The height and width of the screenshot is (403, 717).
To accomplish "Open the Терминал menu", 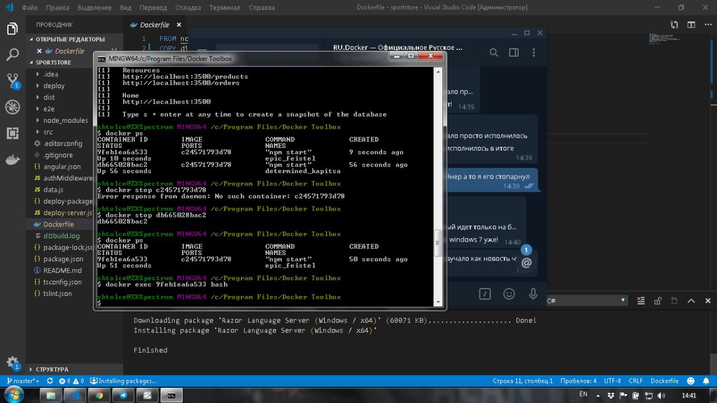I will coord(225,7).
